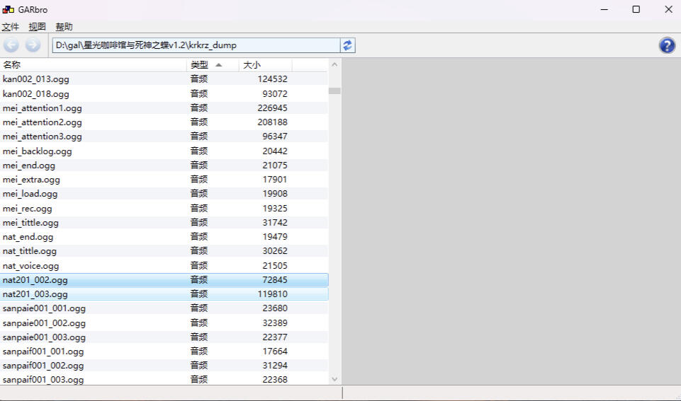Click size value 124532
Image resolution: width=681 pixels, height=401 pixels.
pyautogui.click(x=272, y=79)
